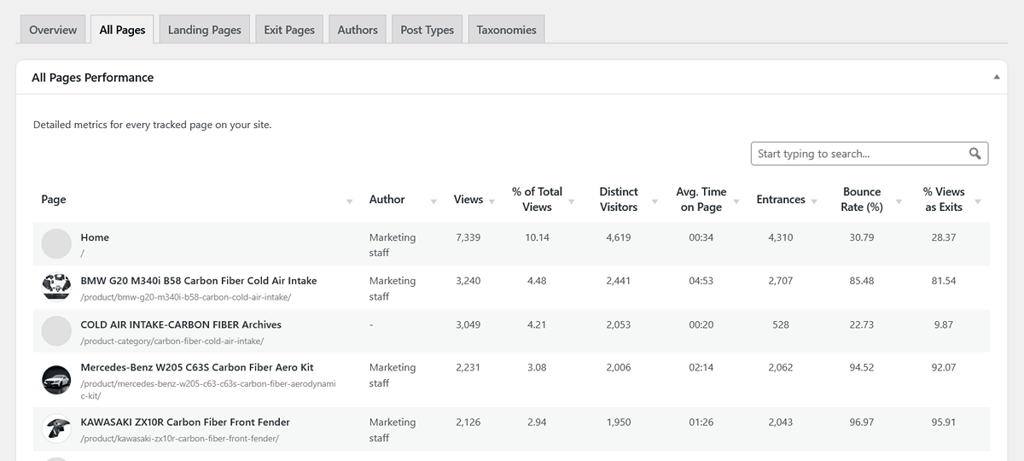Sort by Bounce Rate (%) arrow
This screenshot has width=1024, height=461.
(x=899, y=202)
